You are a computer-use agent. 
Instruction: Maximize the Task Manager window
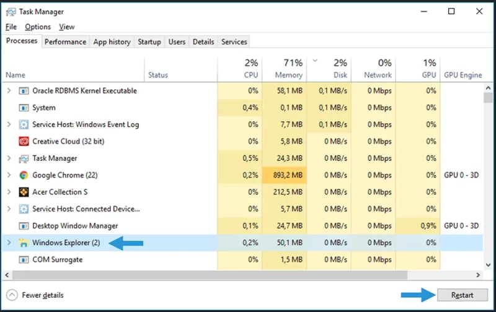(451, 11)
